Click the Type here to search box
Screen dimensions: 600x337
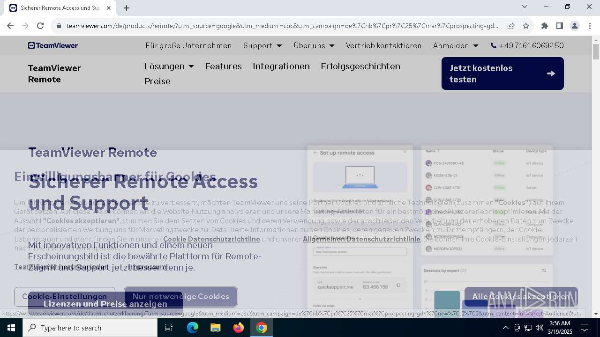(x=90, y=328)
